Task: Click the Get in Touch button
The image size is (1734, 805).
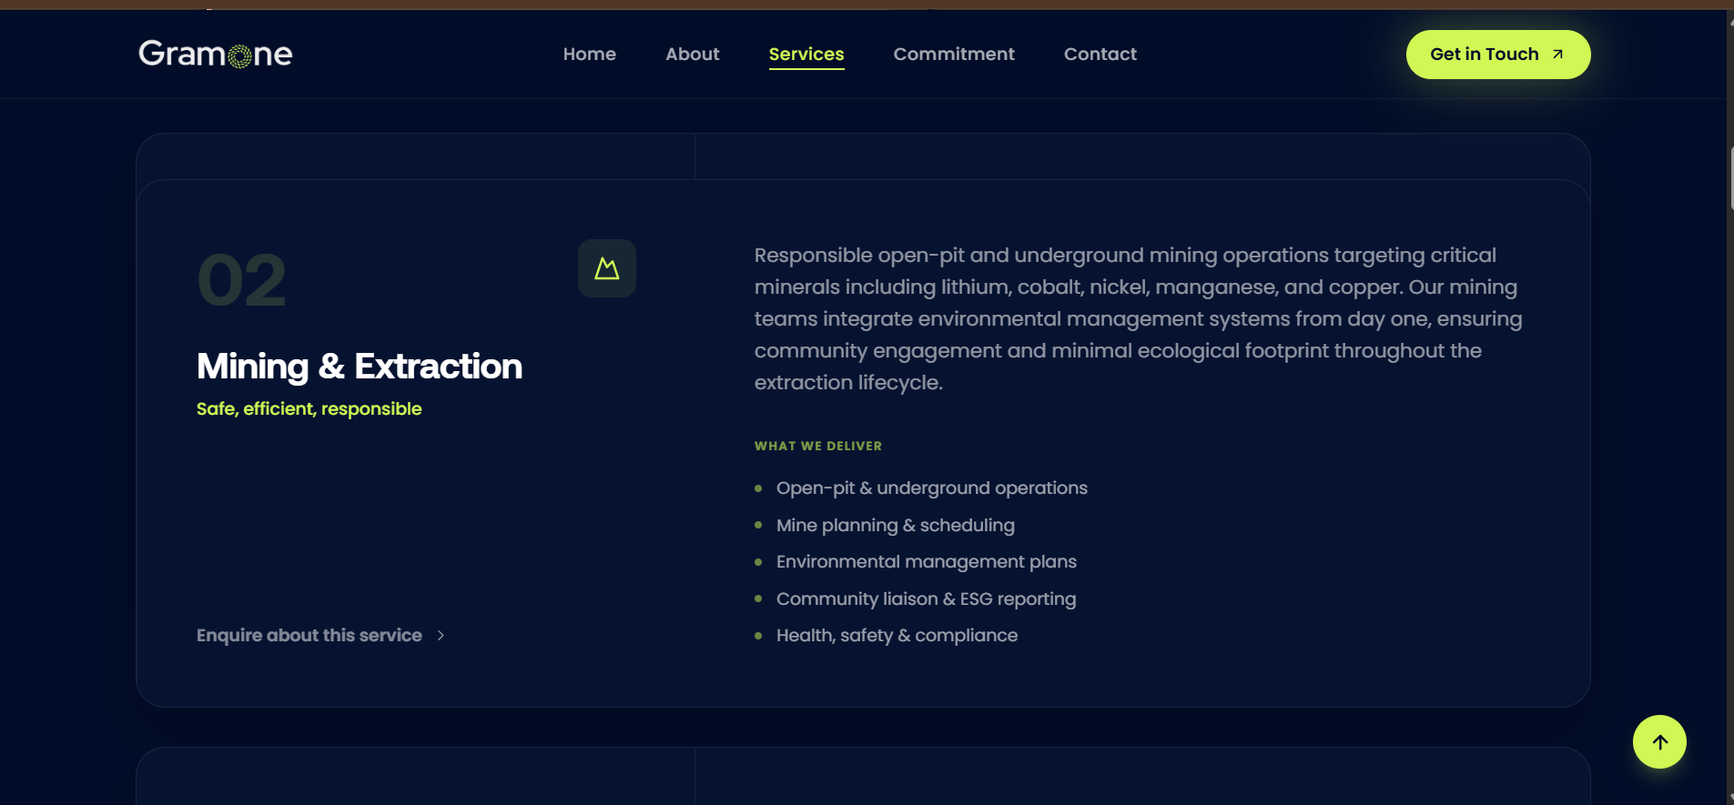Action: (1498, 55)
